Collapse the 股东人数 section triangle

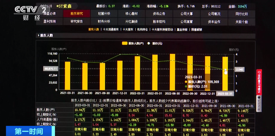(39, 36)
